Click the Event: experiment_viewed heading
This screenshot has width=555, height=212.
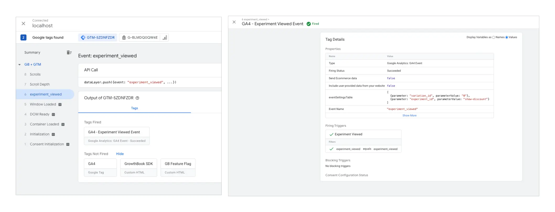coord(107,56)
